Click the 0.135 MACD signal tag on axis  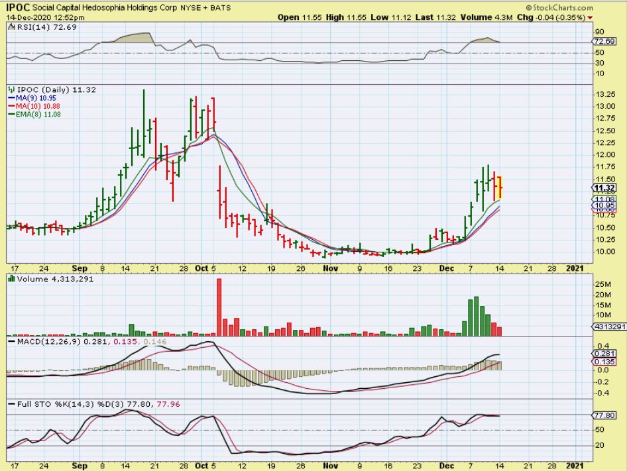pyautogui.click(x=604, y=362)
